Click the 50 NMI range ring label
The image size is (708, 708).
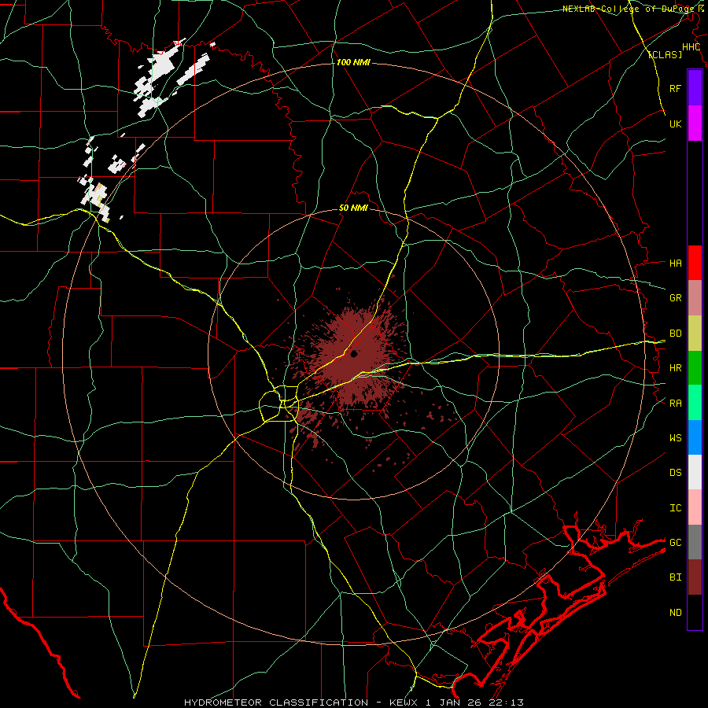(353, 208)
